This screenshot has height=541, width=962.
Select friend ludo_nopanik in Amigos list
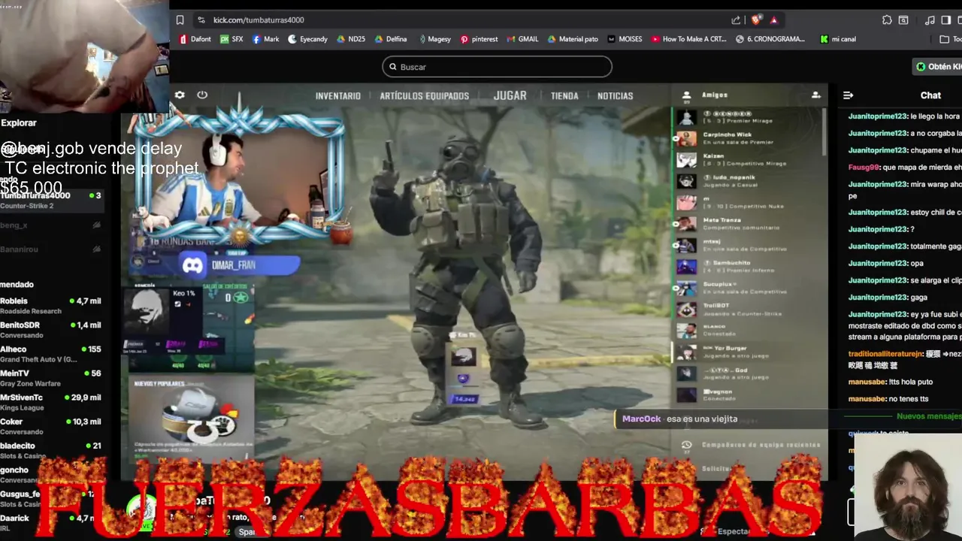point(748,181)
